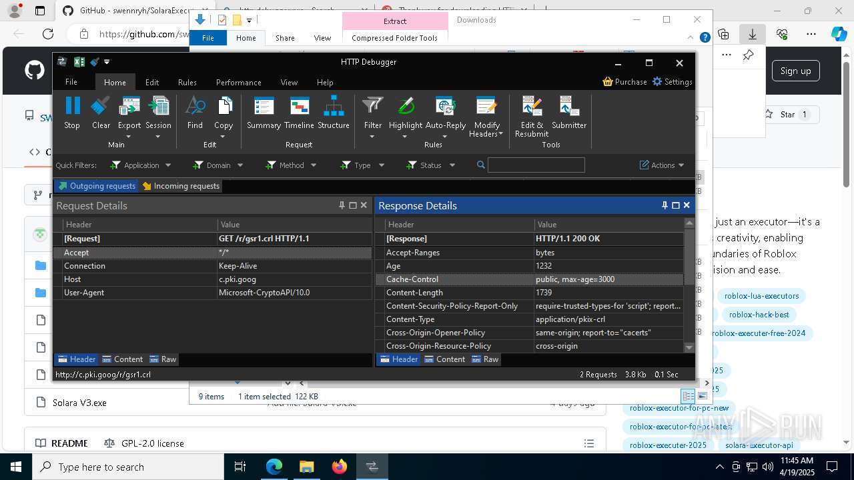
Task: Open the Submitter tool
Action: pyautogui.click(x=569, y=112)
